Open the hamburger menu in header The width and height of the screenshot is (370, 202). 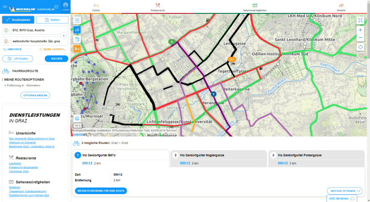click(4, 6)
